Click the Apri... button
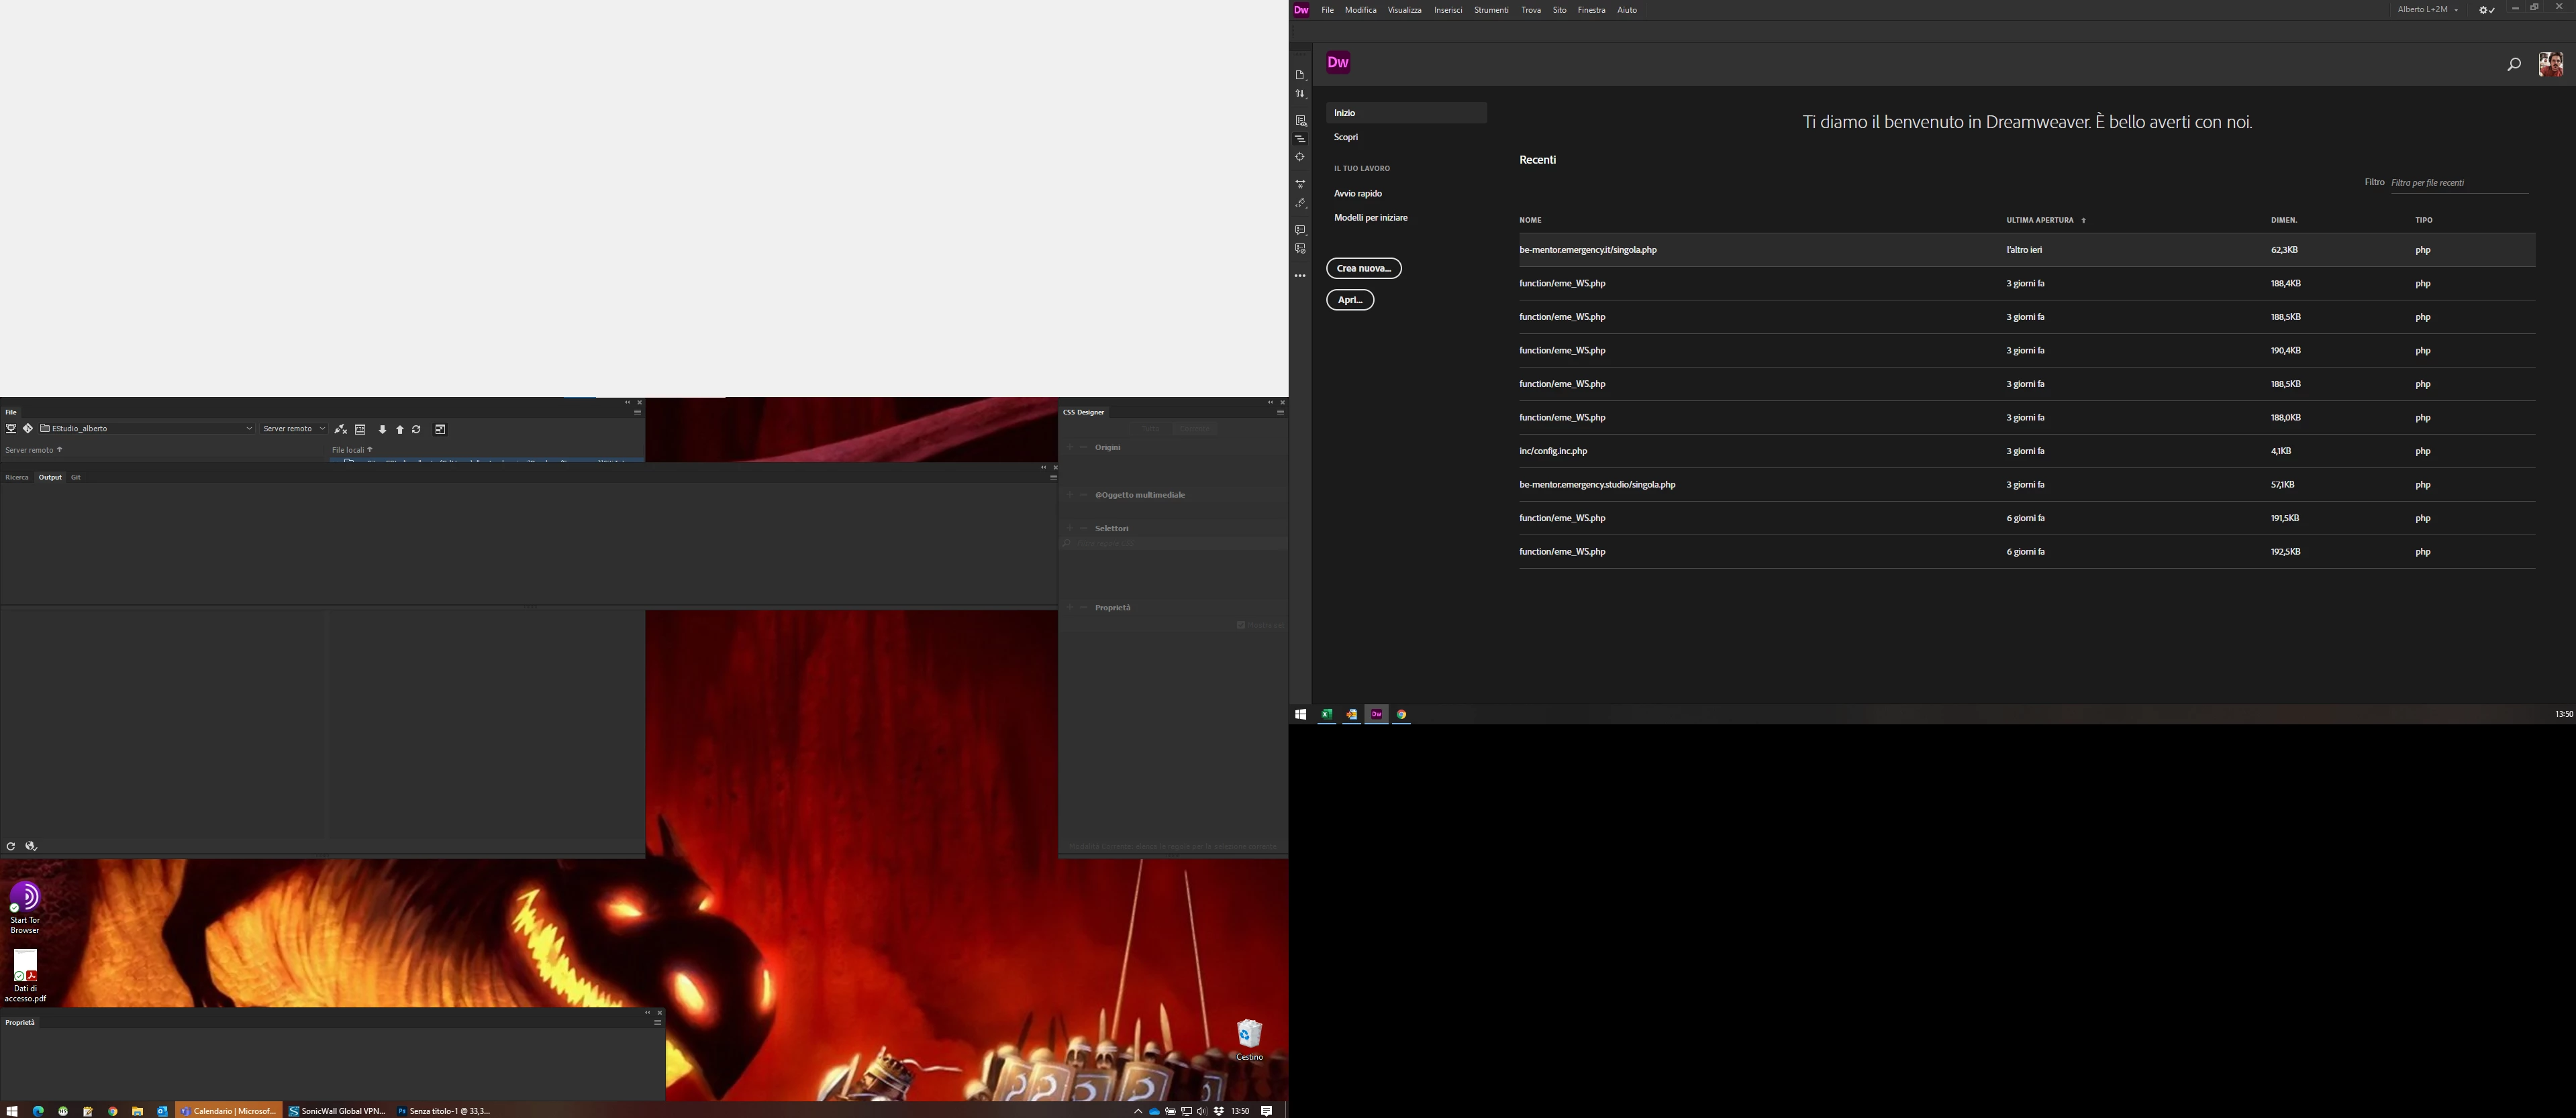The image size is (2576, 1118). click(1349, 300)
